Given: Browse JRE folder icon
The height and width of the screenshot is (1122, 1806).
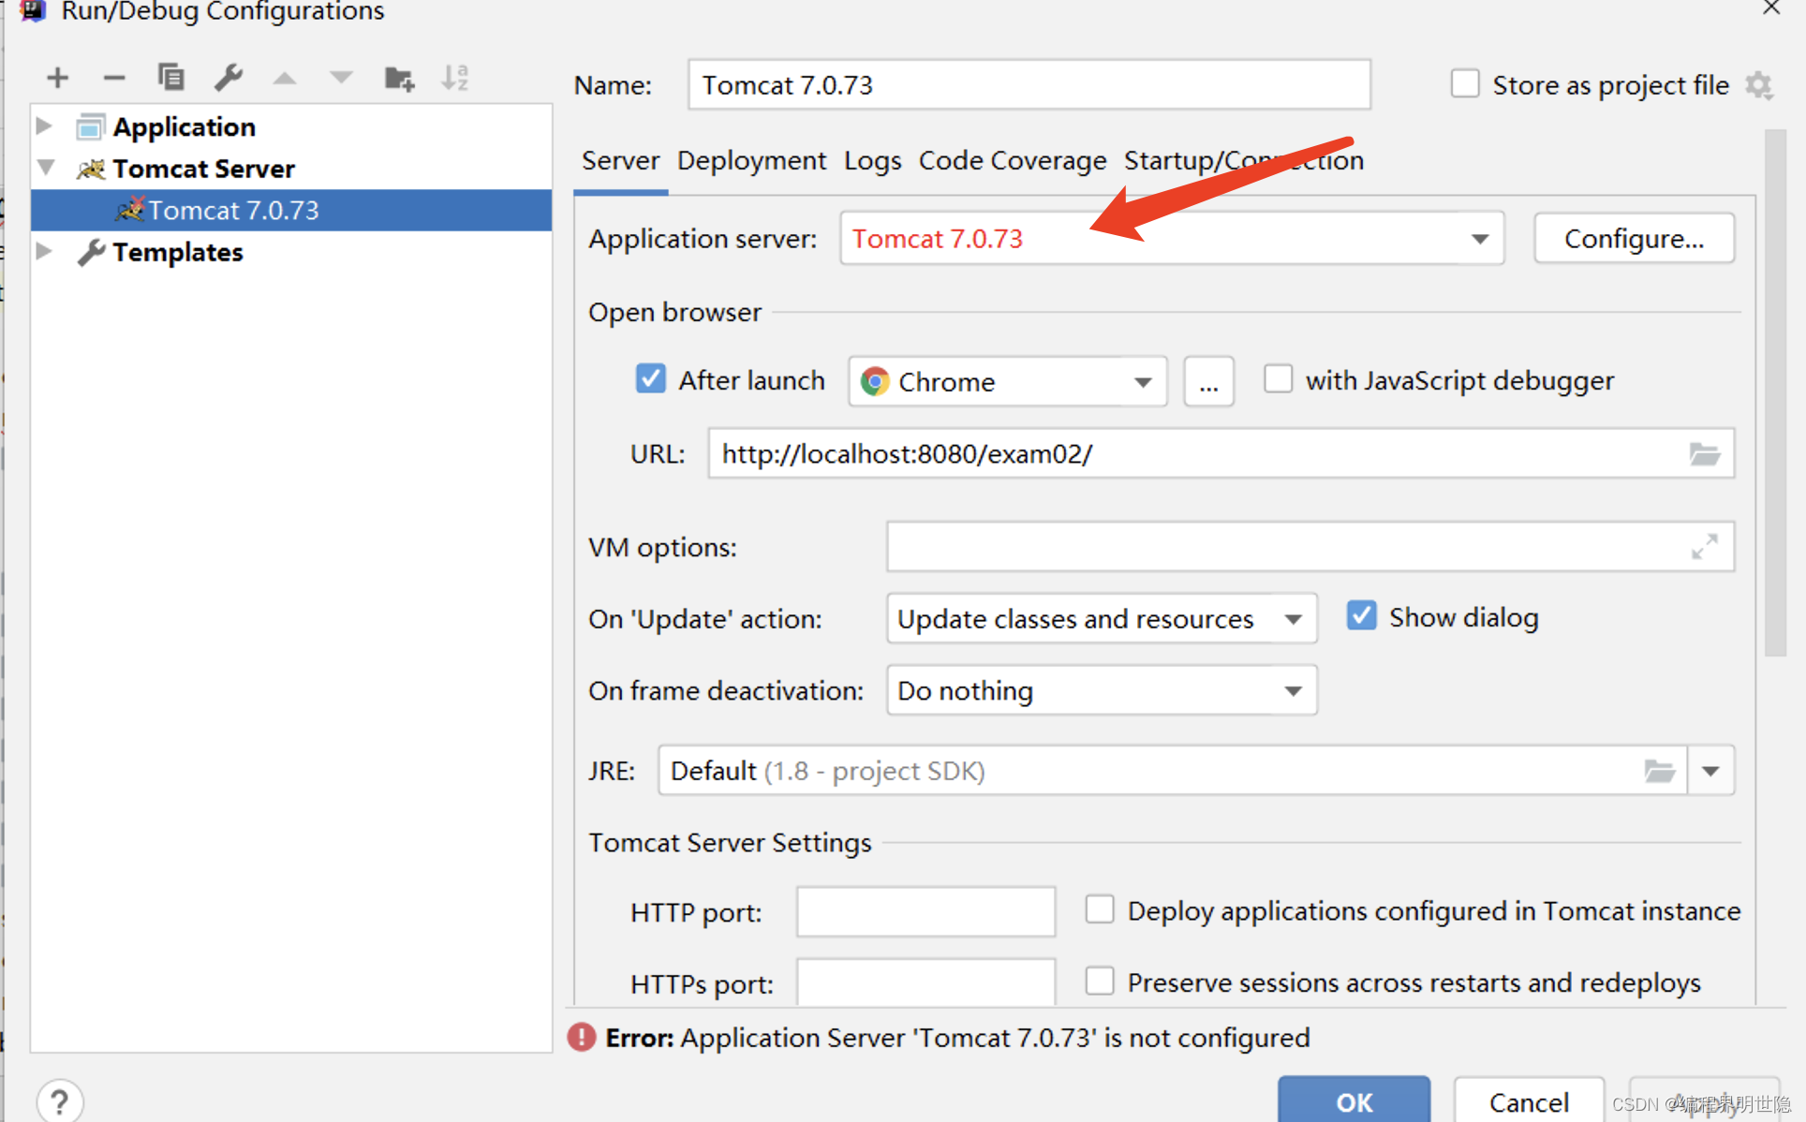Looking at the screenshot, I should 1659,771.
